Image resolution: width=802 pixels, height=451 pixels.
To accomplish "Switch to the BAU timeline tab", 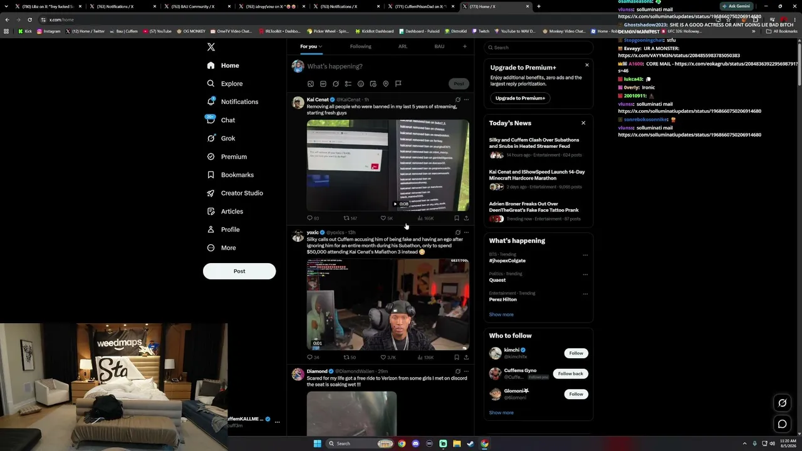I will [x=439, y=46].
